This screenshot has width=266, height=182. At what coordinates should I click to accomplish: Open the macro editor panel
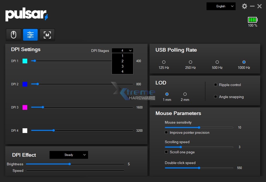click(47, 34)
